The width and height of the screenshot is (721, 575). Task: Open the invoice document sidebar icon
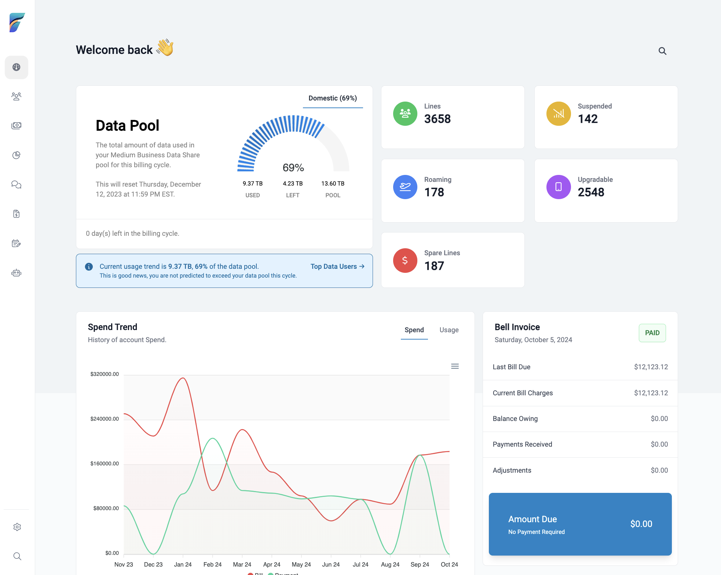coord(17,214)
